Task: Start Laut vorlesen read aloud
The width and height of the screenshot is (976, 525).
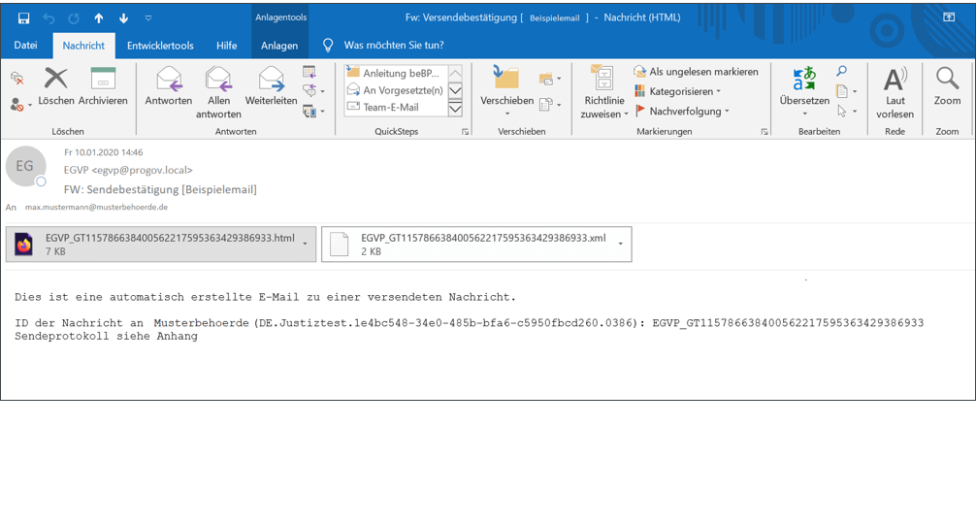Action: (x=895, y=80)
